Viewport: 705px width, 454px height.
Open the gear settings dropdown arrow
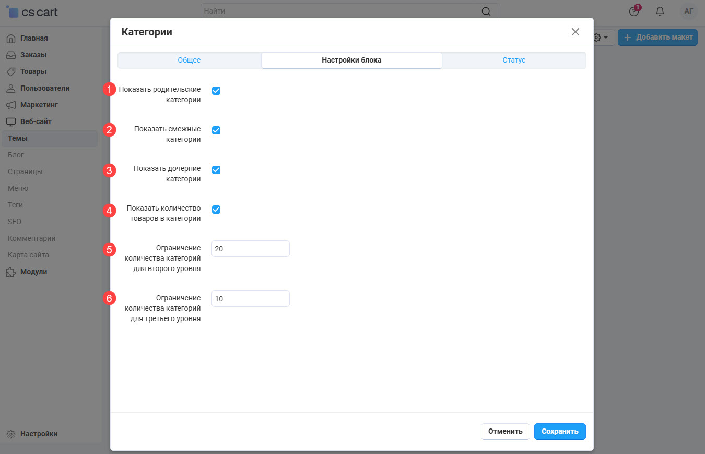(605, 38)
